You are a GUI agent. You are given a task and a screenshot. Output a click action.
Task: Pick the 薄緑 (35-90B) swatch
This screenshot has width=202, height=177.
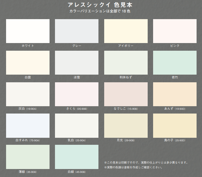coord(28,157)
